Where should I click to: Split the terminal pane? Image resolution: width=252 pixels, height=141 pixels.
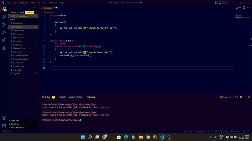[237, 97]
